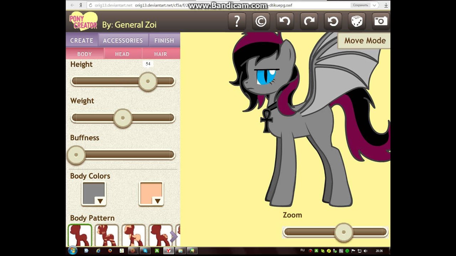This screenshot has width=456, height=256.
Task: Click the Buffness slider knob
Action: 76,155
